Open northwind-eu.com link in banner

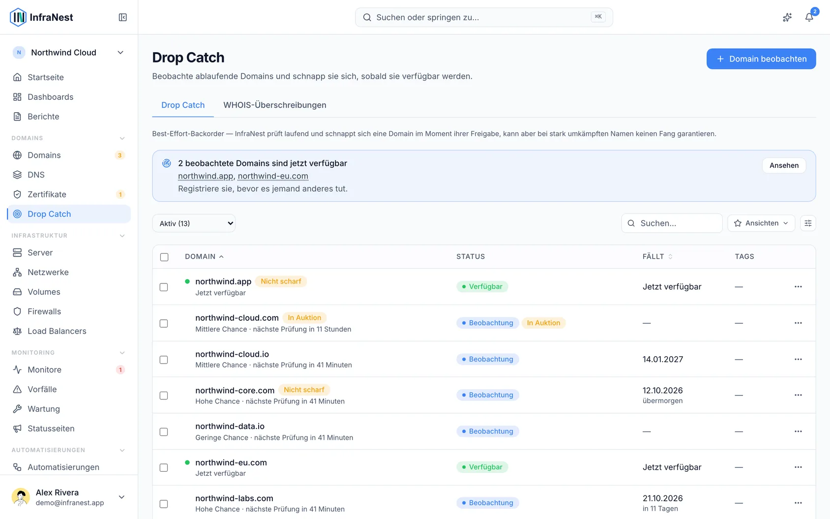(273, 176)
